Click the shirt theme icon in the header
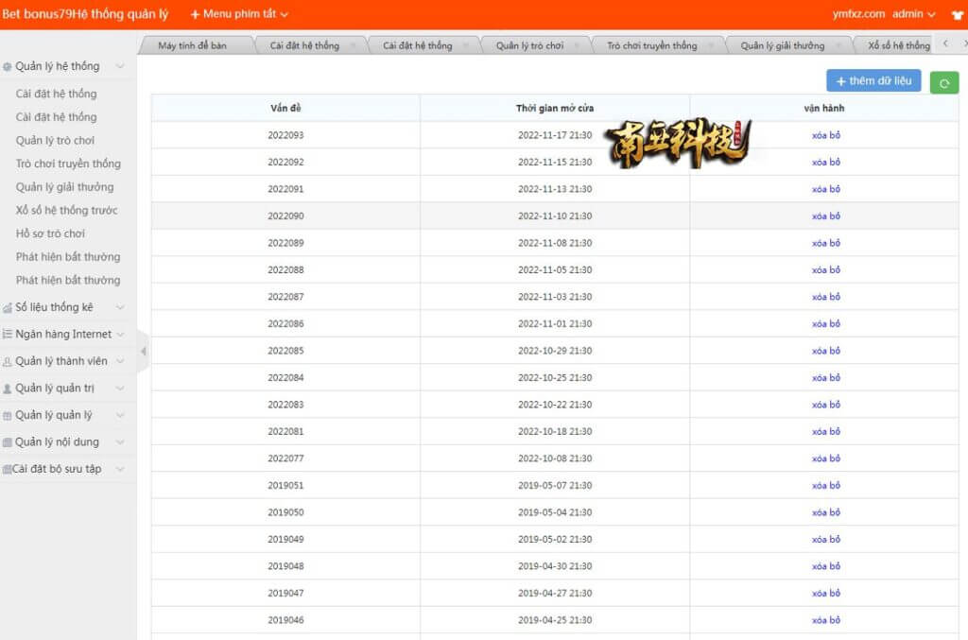The image size is (968, 640). 958,15
